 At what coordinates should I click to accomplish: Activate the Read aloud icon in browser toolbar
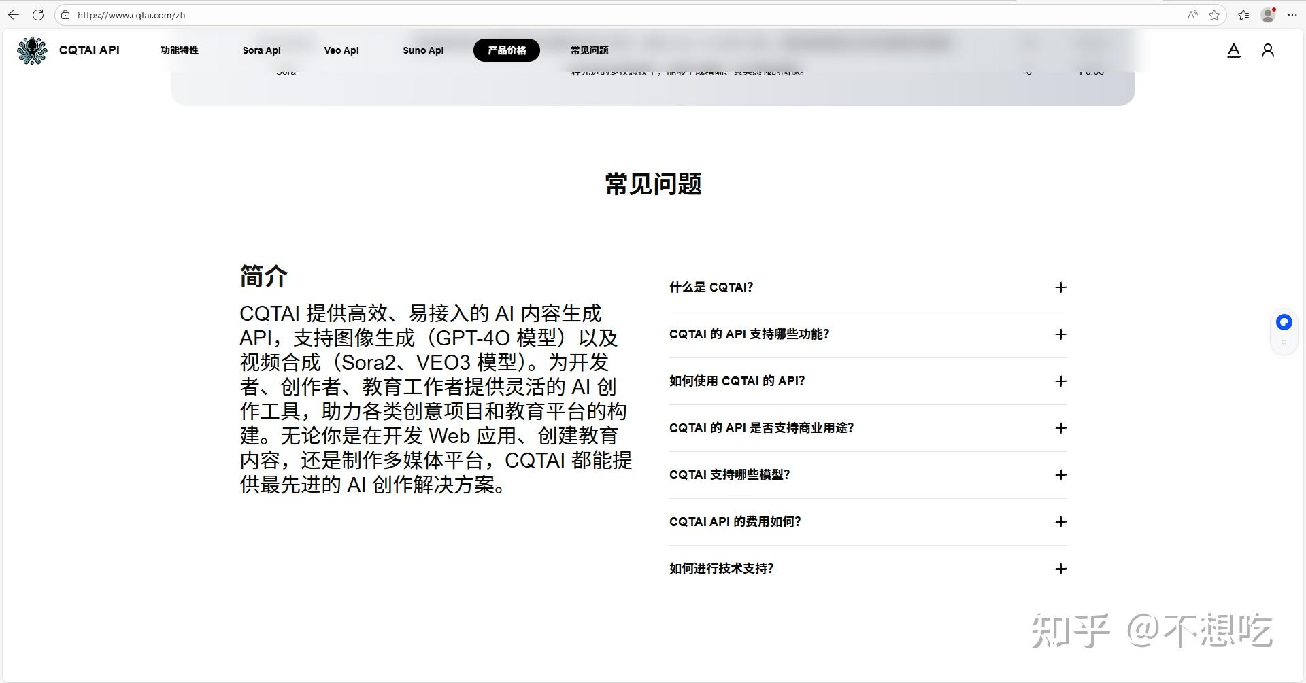click(1192, 14)
